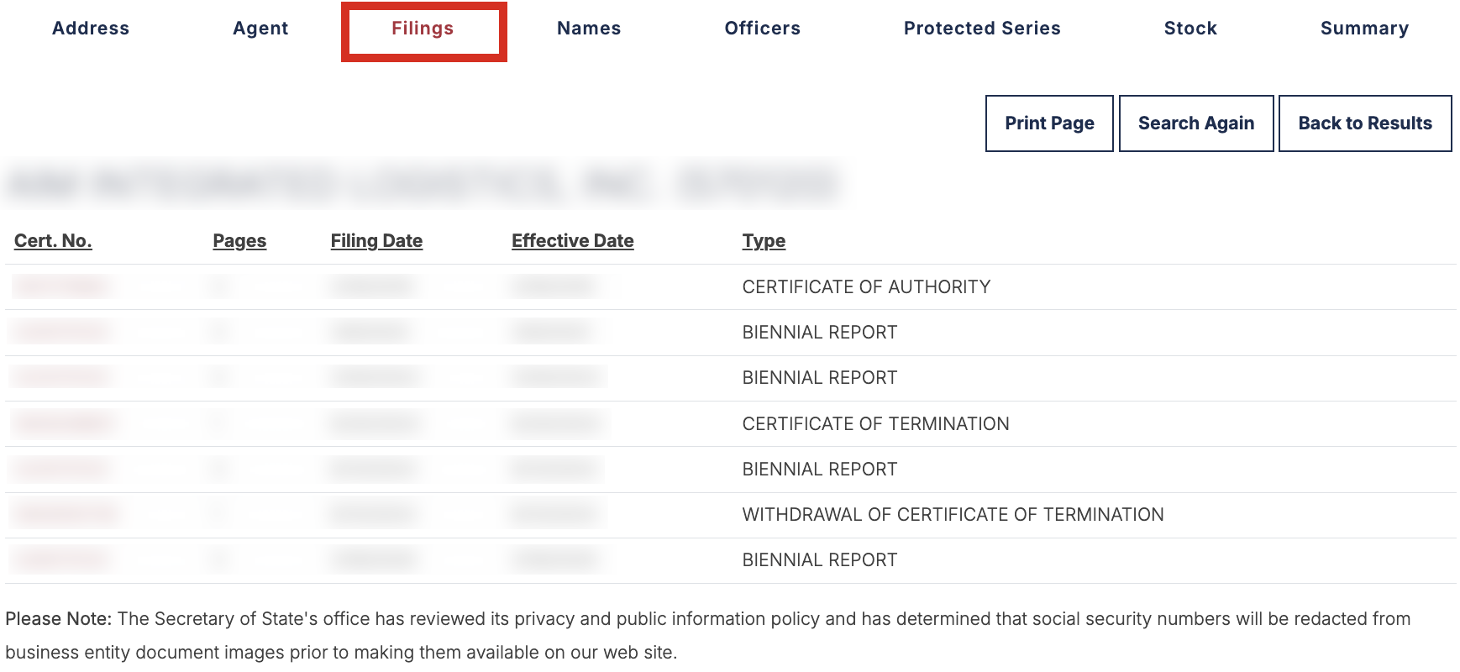Return using Back to Results button
Viewport: 1460px width, 672px height.
pyautogui.click(x=1365, y=123)
